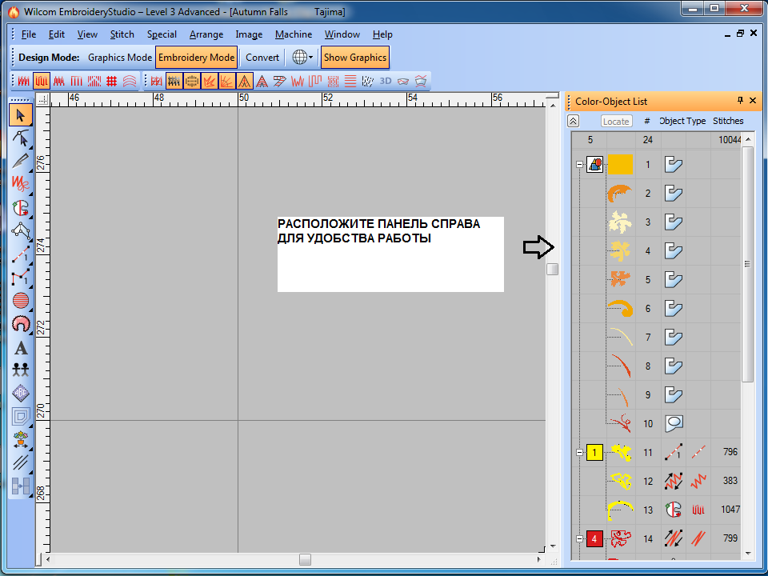Activate the Lettering A tool
This screenshot has height=576, width=768.
coord(20,347)
